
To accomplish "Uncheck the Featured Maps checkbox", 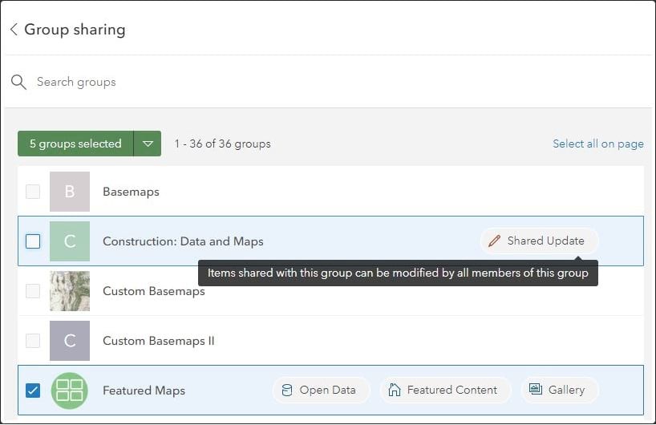I will [33, 391].
